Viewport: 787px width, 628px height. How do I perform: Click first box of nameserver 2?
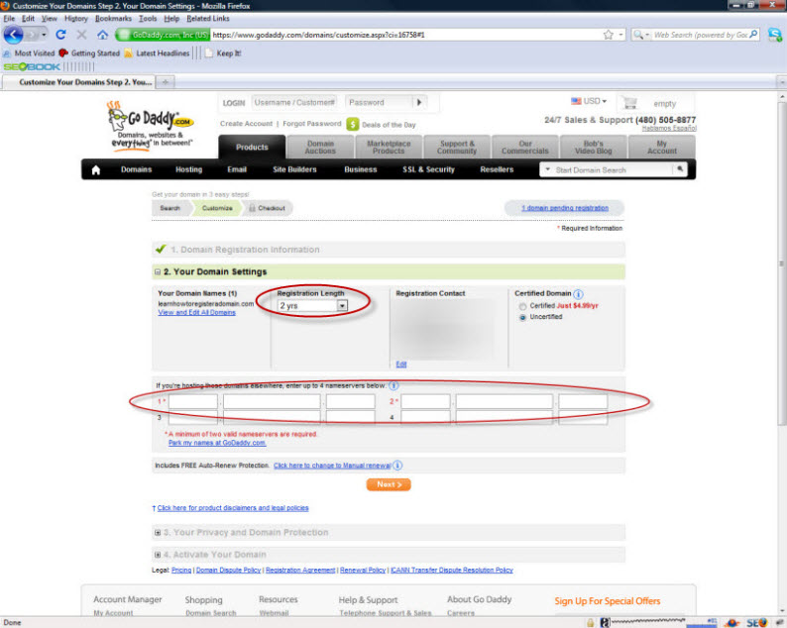(425, 401)
